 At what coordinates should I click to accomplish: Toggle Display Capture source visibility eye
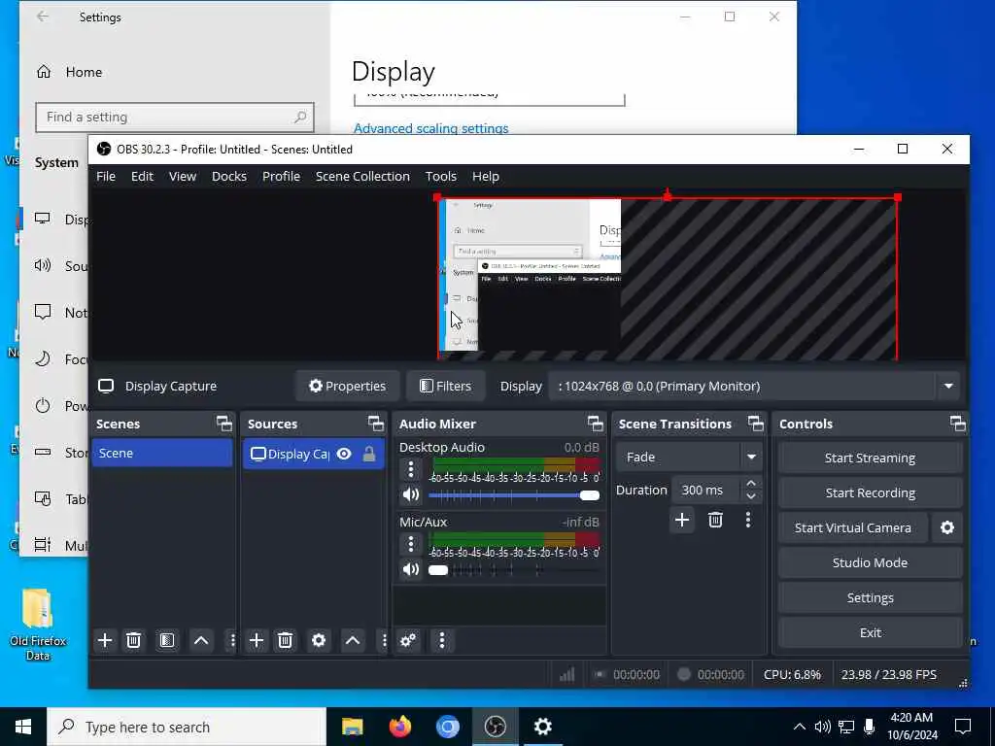(x=344, y=455)
